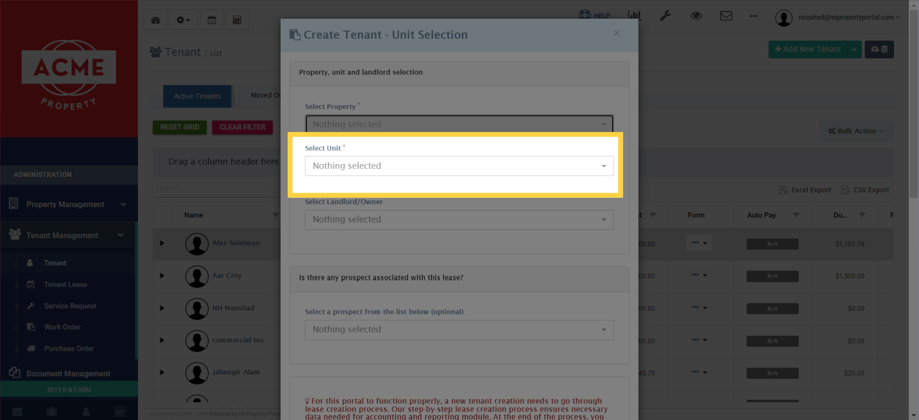Open the Select Landlord/Owner dropdown
The image size is (919, 420).
pyautogui.click(x=458, y=220)
